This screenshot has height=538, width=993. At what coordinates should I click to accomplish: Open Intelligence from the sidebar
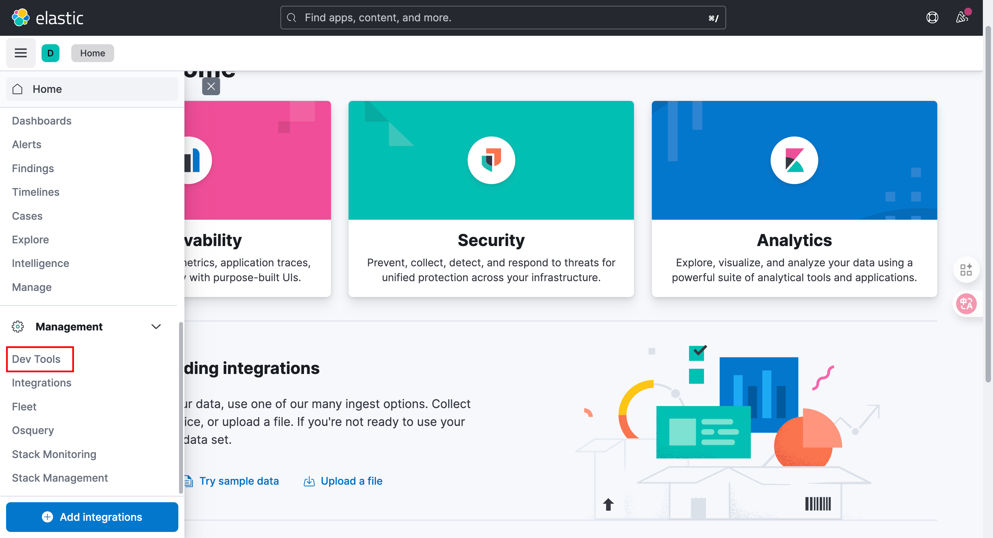click(x=41, y=263)
